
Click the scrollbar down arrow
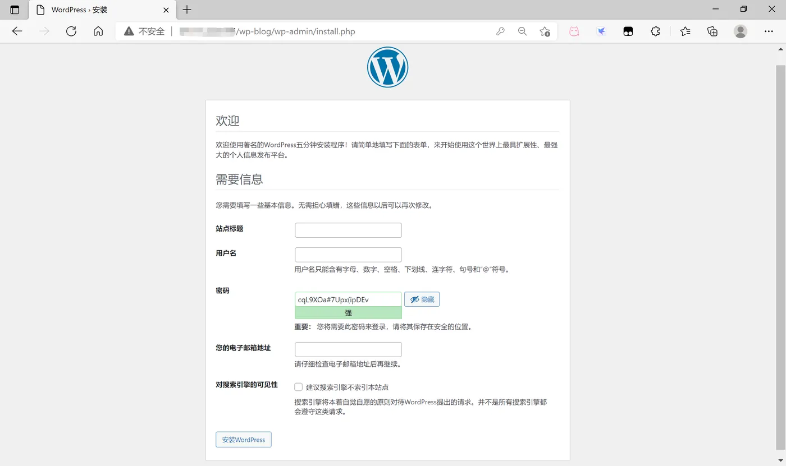(781, 461)
